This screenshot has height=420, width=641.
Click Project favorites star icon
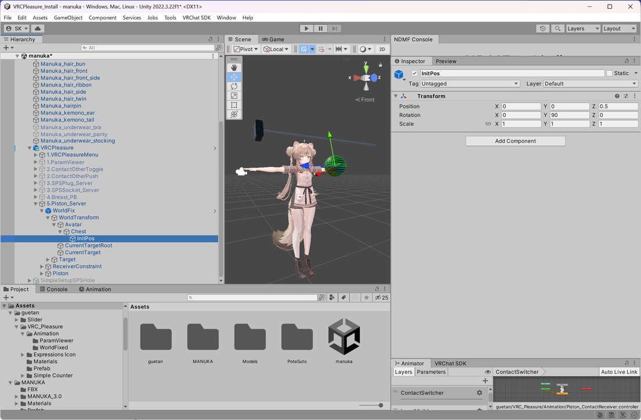pyautogui.click(x=366, y=298)
